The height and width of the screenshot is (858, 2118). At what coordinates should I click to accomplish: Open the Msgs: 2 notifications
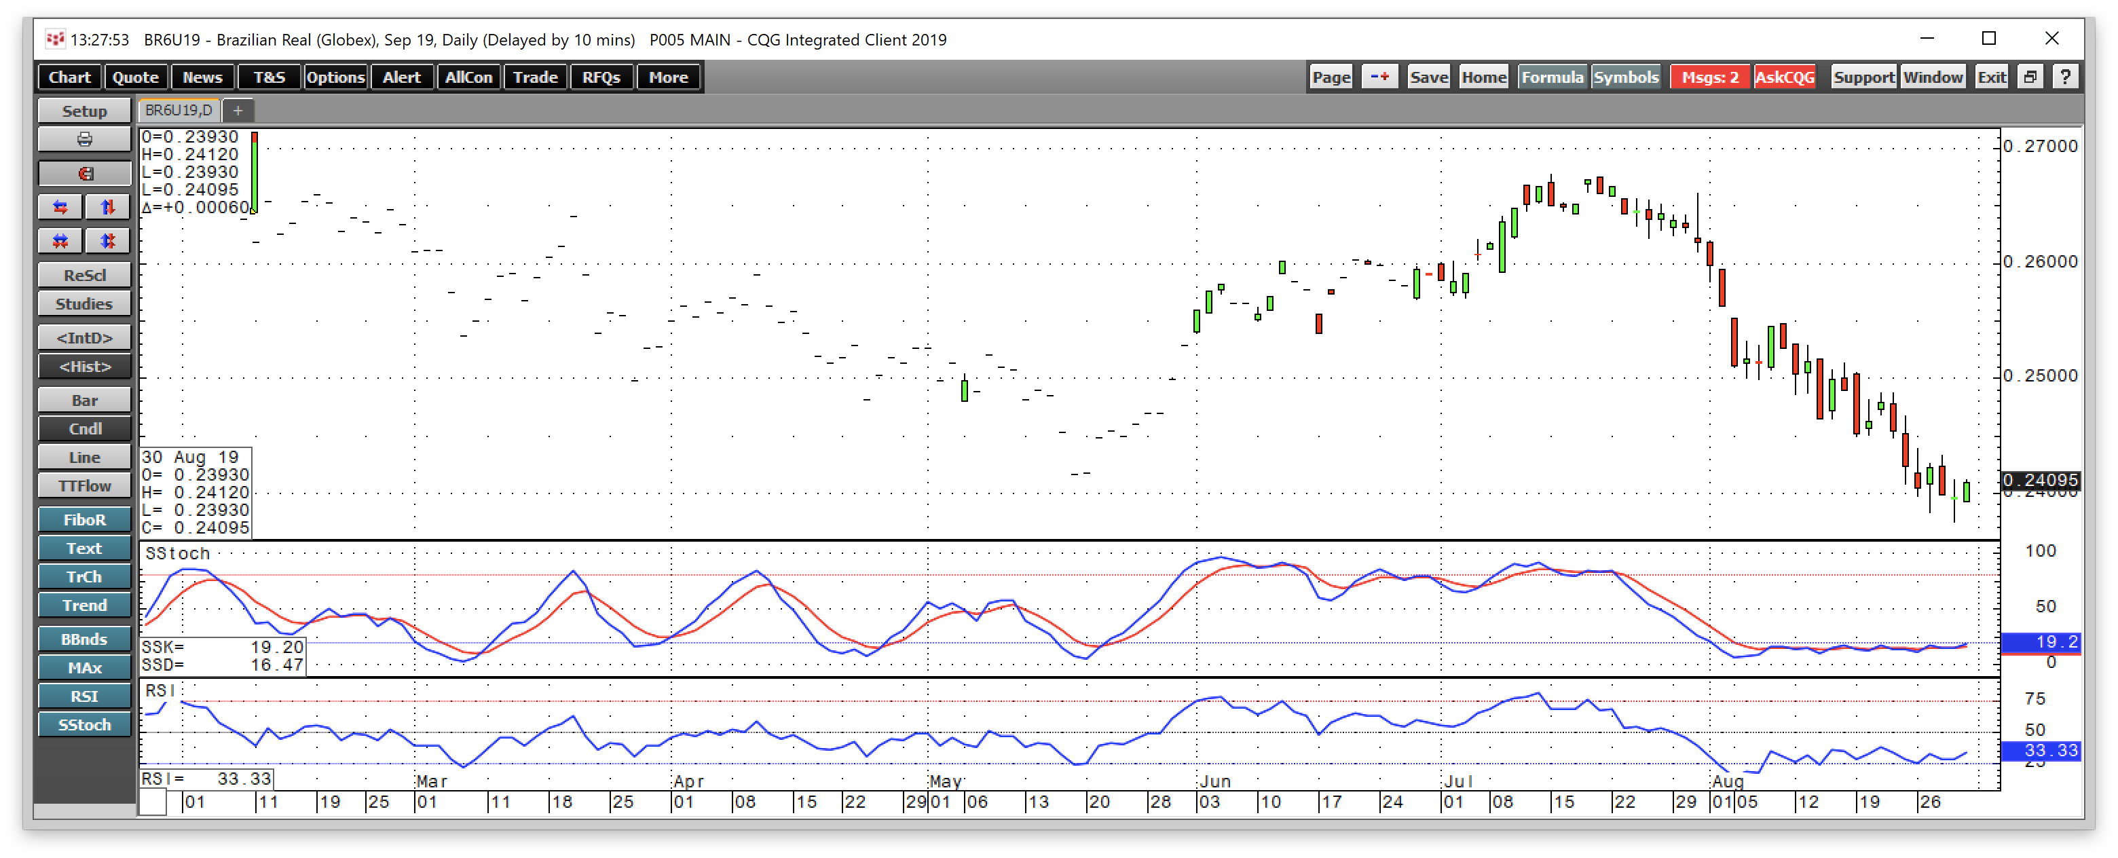point(1710,77)
